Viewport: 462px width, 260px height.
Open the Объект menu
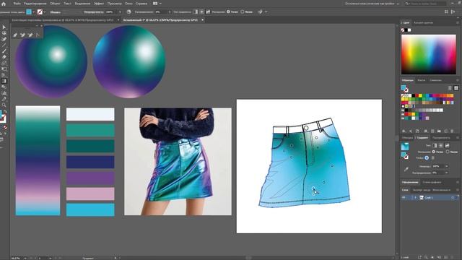[55, 4]
